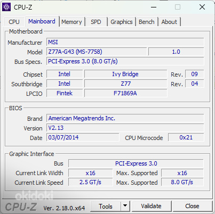Click the BIOS date 03/07/2014
215x214 pixels.
click(x=83, y=137)
